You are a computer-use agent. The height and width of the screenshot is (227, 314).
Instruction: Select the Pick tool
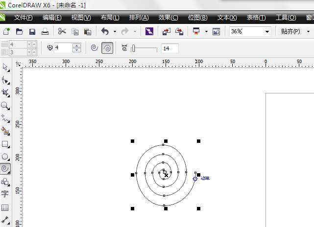[5, 68]
